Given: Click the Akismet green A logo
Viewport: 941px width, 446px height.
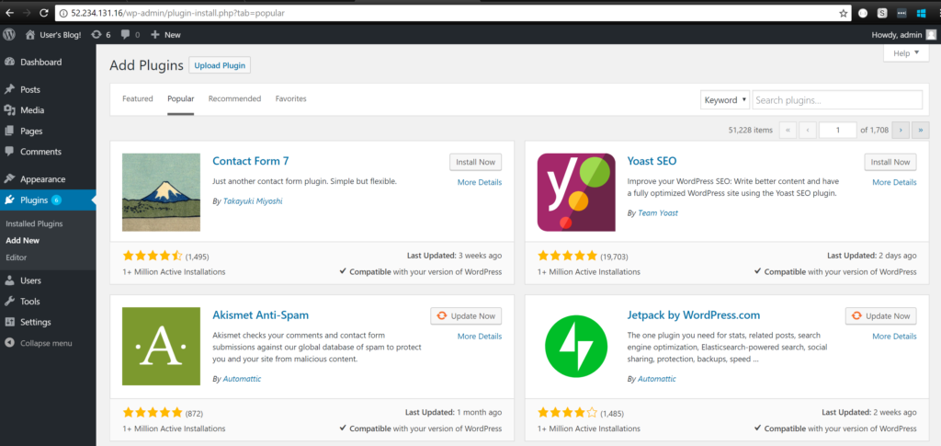Looking at the screenshot, I should [161, 347].
